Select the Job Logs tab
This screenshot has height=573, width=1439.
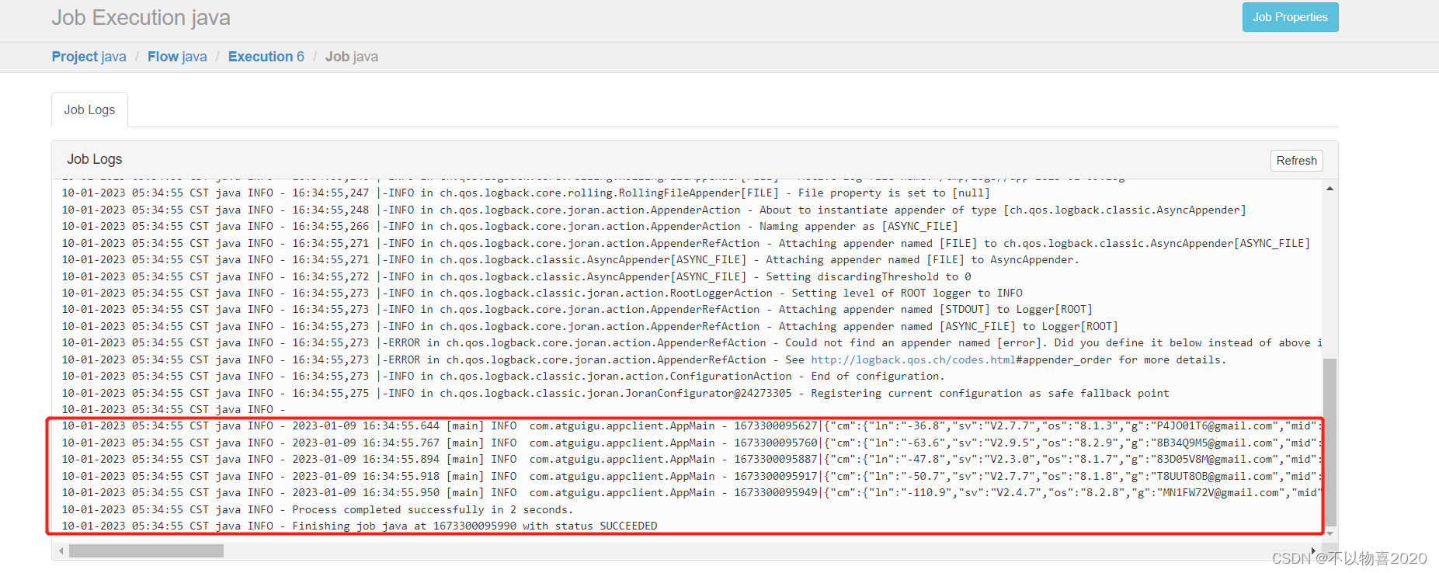pyautogui.click(x=89, y=110)
